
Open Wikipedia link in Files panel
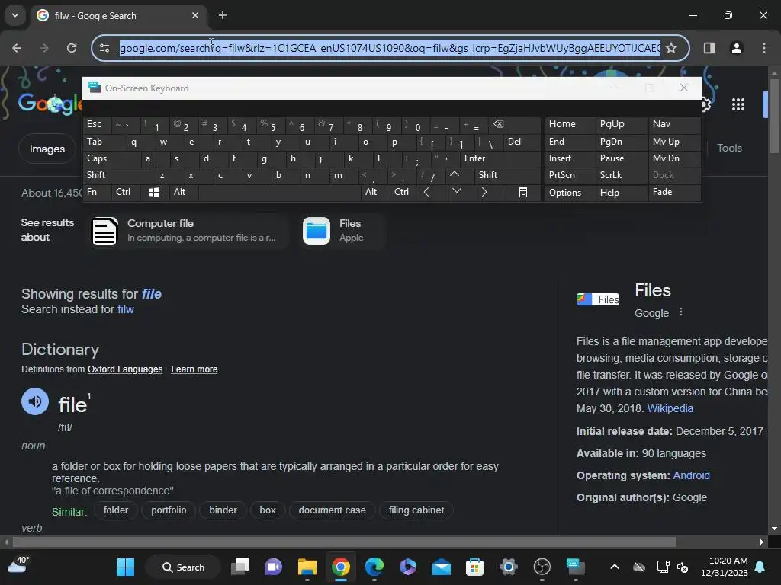click(670, 408)
